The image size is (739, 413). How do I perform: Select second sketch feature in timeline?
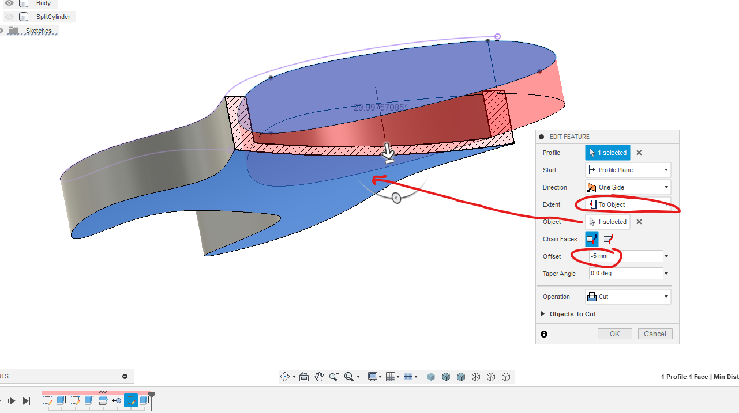point(75,400)
